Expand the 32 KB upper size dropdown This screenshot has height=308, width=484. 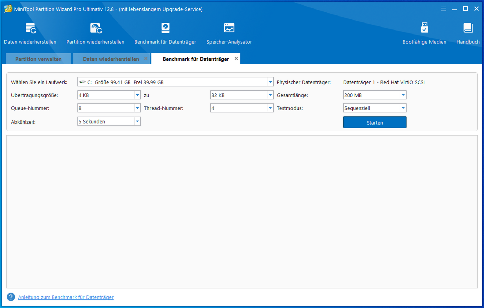(x=270, y=95)
